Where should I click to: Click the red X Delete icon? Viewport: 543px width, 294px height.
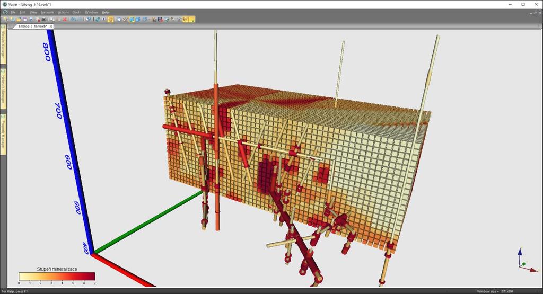pyautogui.click(x=65, y=20)
